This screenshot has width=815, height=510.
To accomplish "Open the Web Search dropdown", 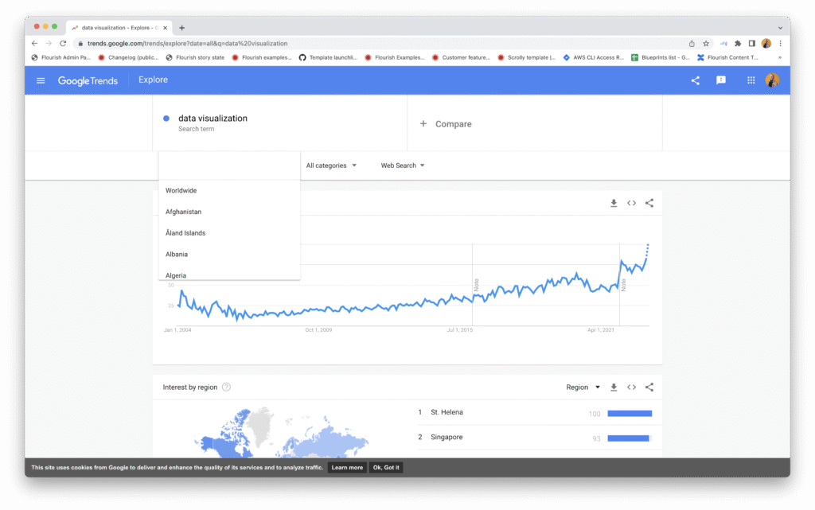I will pyautogui.click(x=402, y=165).
